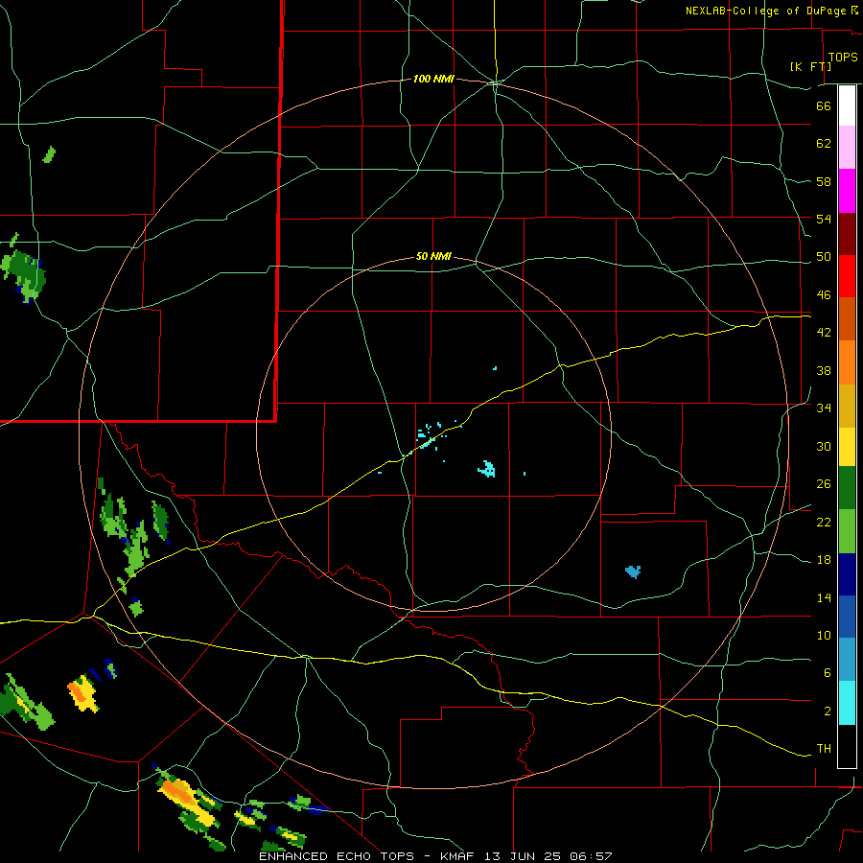This screenshot has width=863, height=863.
Task: Click the yellow swatch between 30 and 34
Action: click(x=847, y=447)
